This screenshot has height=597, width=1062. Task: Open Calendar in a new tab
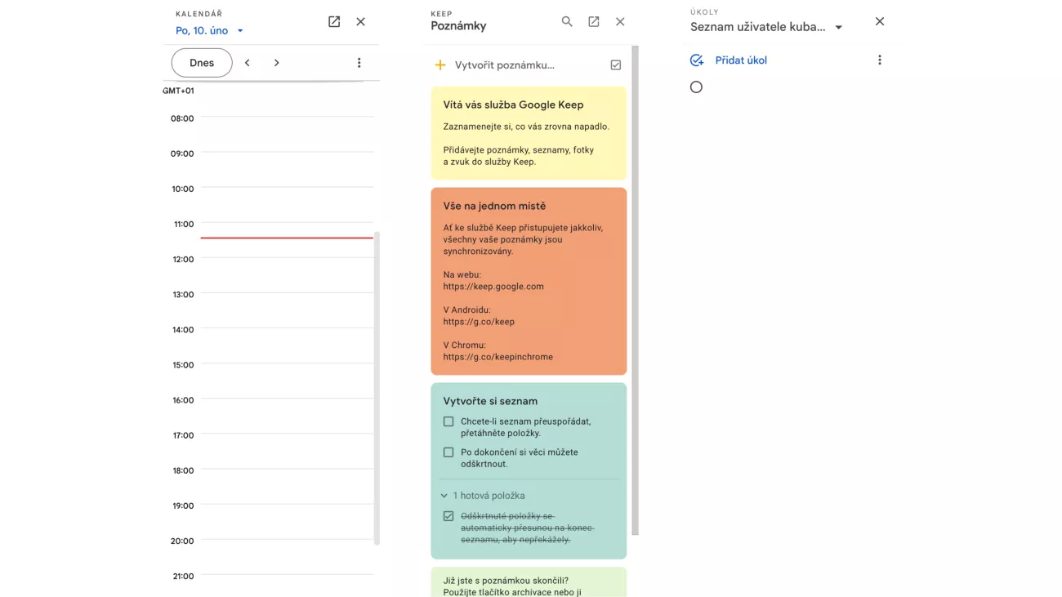(334, 22)
